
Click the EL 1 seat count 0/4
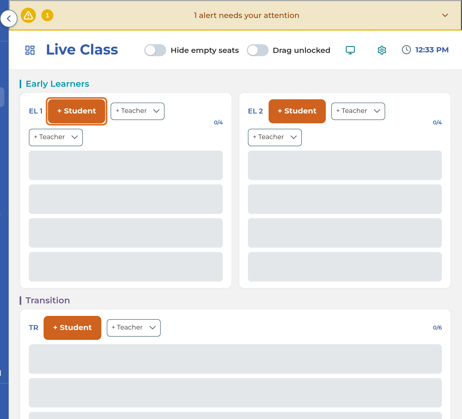218,122
